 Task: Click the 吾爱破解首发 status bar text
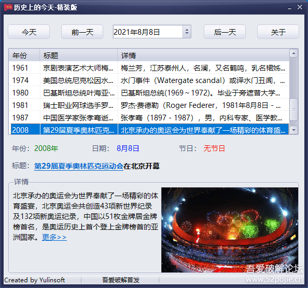pos(121,280)
